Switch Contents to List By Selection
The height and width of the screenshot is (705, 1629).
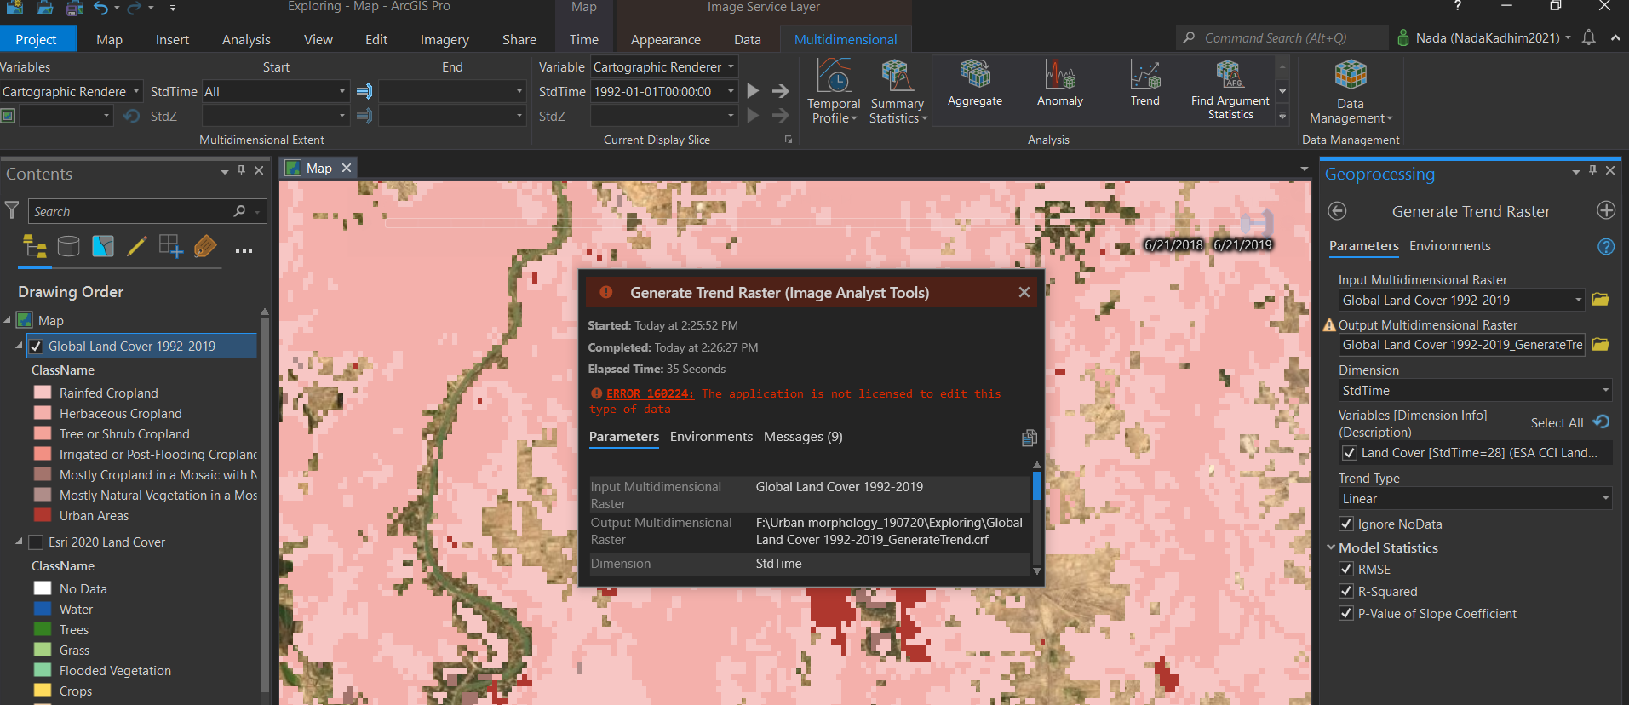pos(103,247)
